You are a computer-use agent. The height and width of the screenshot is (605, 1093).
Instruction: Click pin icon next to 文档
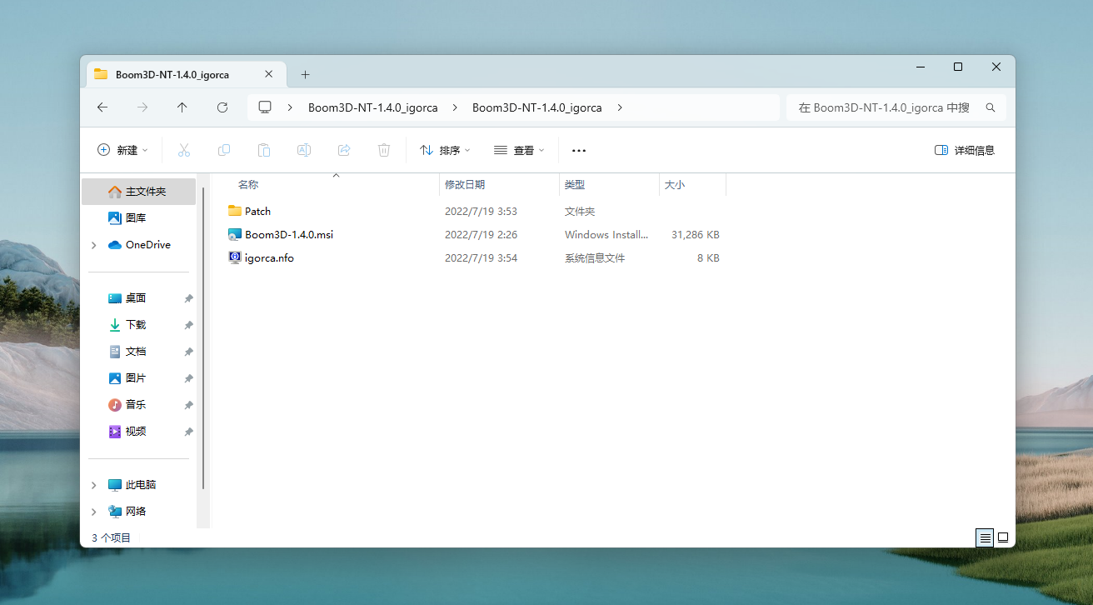point(189,352)
